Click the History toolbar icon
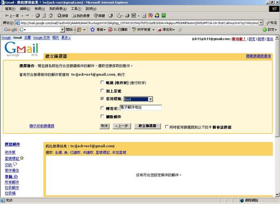This screenshot has width=280, height=204. point(111,15)
